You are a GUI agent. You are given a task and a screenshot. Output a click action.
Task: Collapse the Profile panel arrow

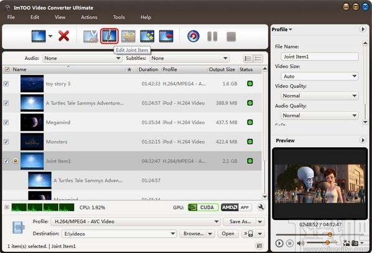363,29
